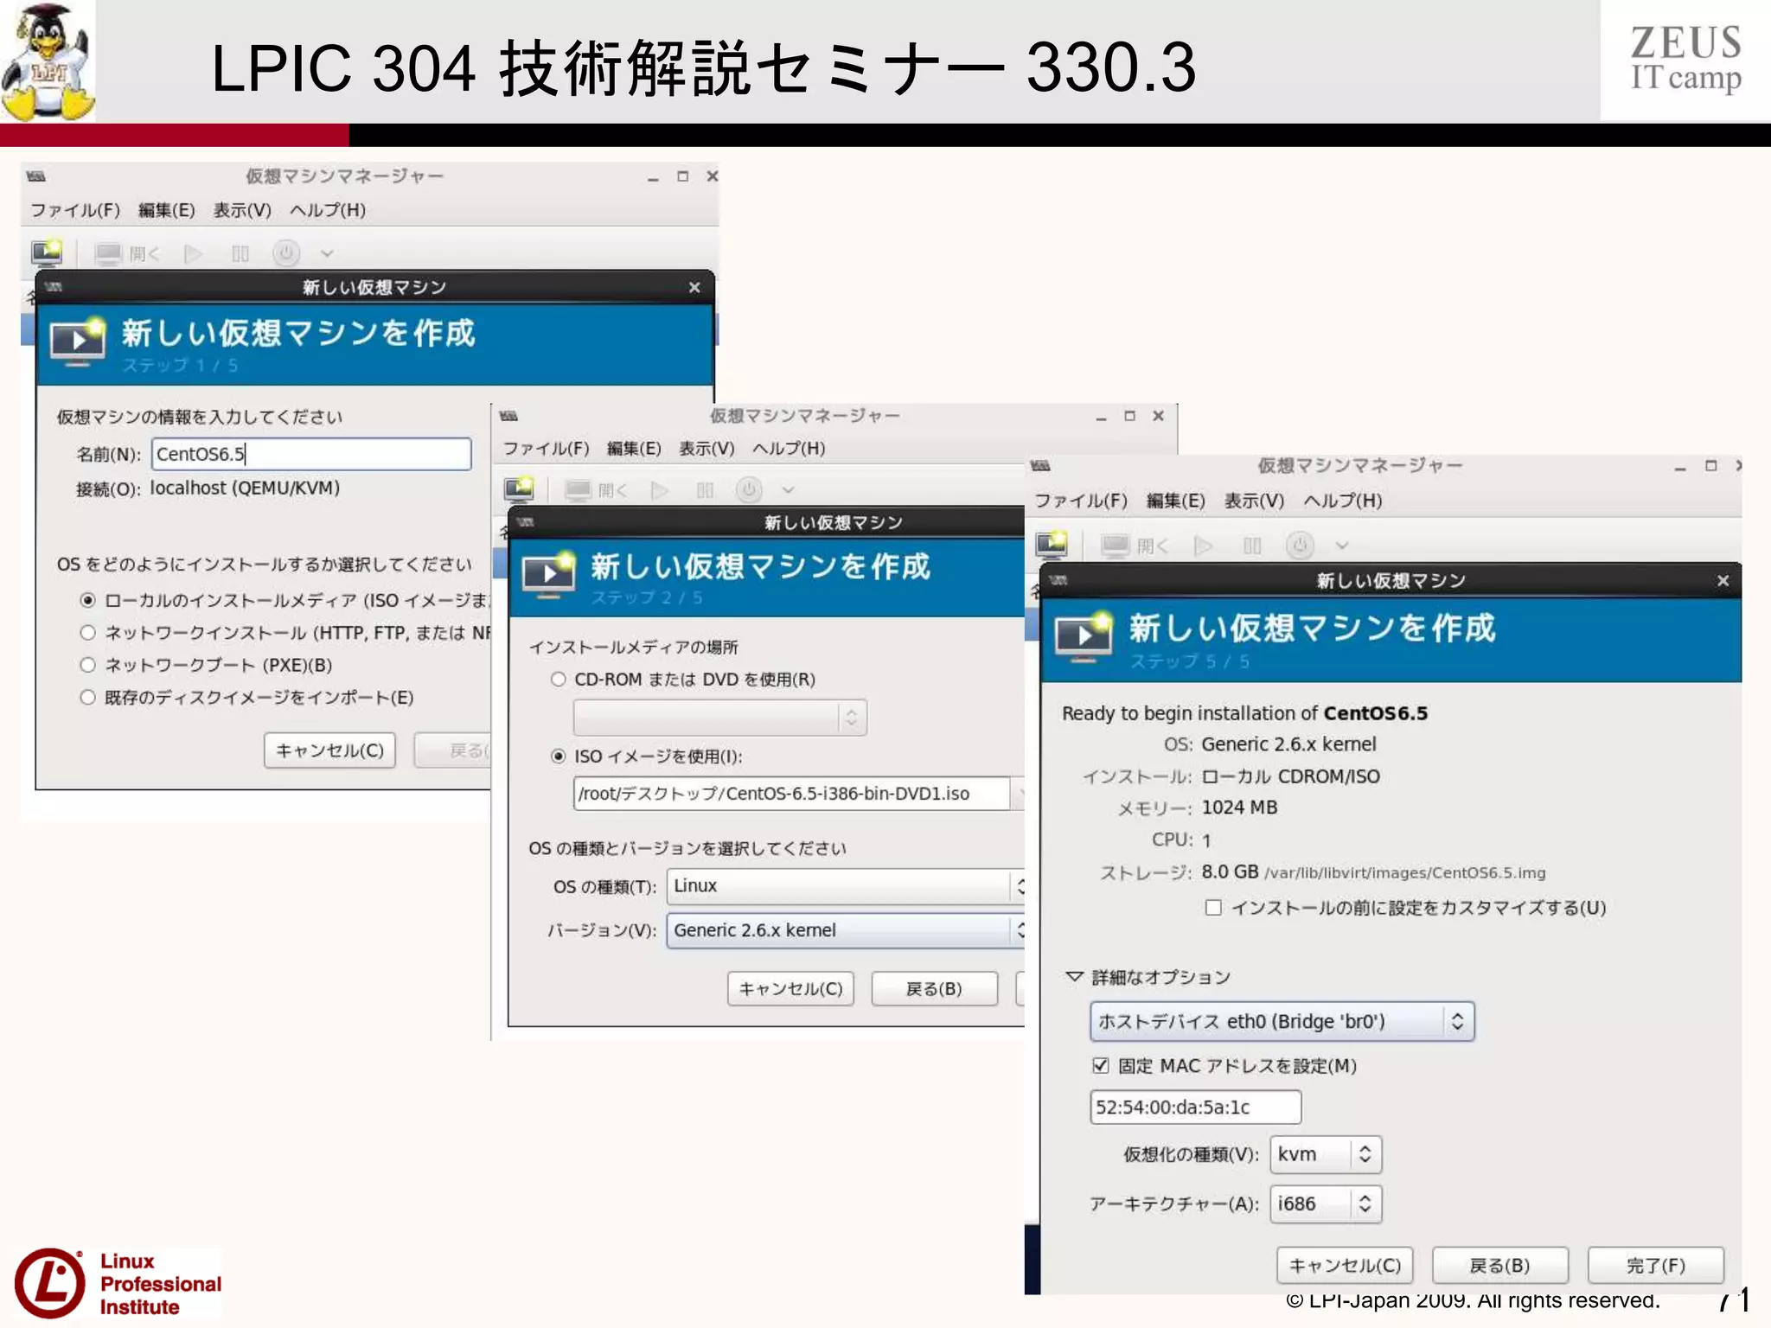Open 表示(V) menu in right manager window
This screenshot has width=1771, height=1328.
coord(1254,501)
